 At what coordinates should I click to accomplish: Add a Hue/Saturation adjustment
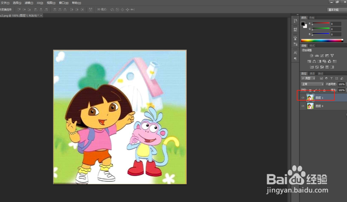(x=309, y=61)
